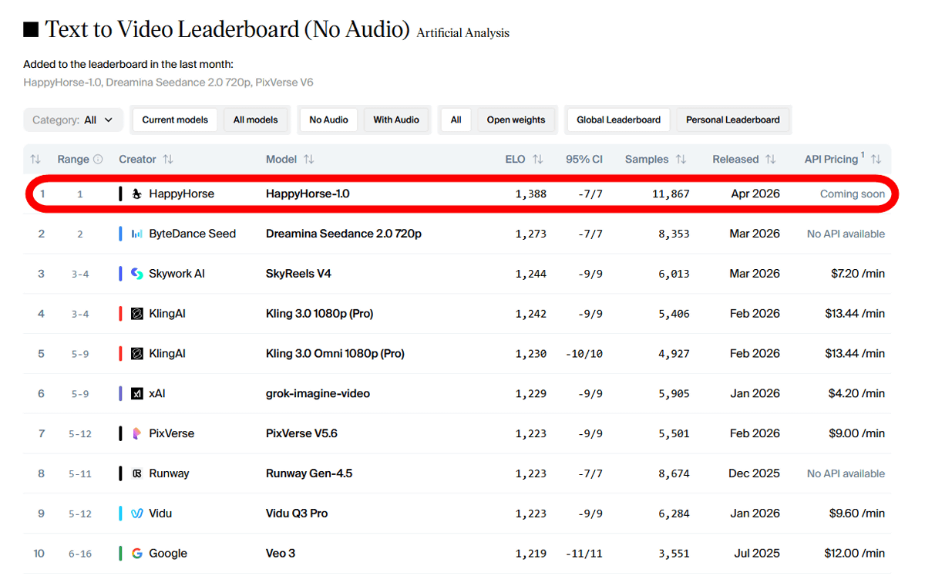This screenshot has height=576, width=925.
Task: Open the Dreamina Seedance 2.0 720p model link
Action: point(343,234)
